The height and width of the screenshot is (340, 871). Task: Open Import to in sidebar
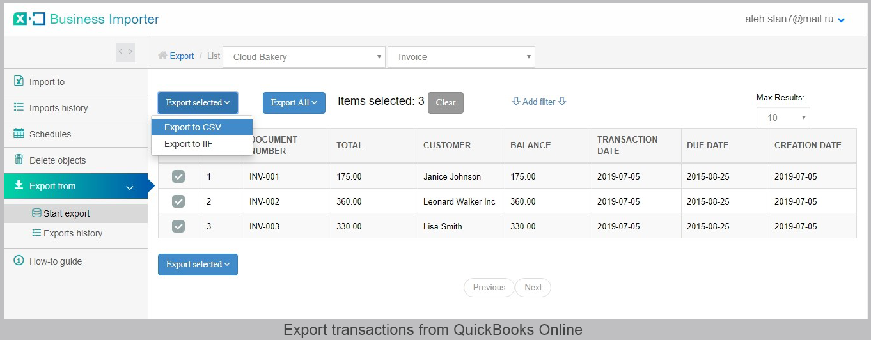click(x=75, y=82)
